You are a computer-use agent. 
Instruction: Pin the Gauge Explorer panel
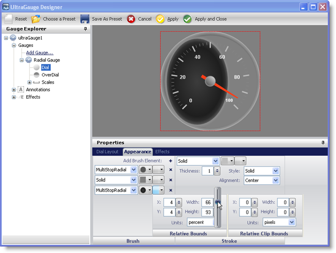85,29
